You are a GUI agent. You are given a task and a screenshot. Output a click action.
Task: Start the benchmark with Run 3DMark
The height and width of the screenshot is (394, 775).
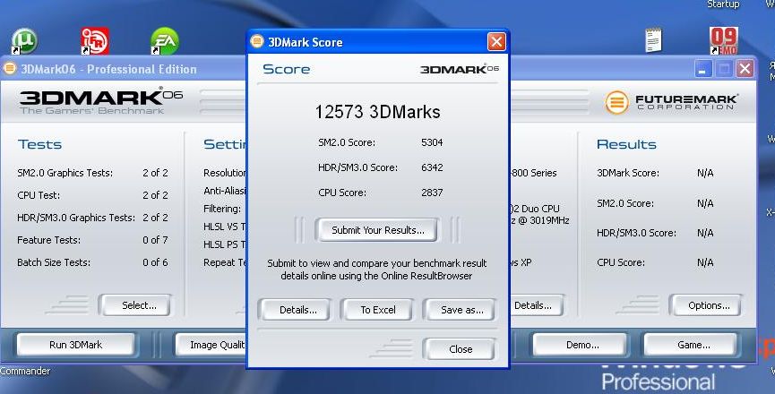pyautogui.click(x=75, y=345)
